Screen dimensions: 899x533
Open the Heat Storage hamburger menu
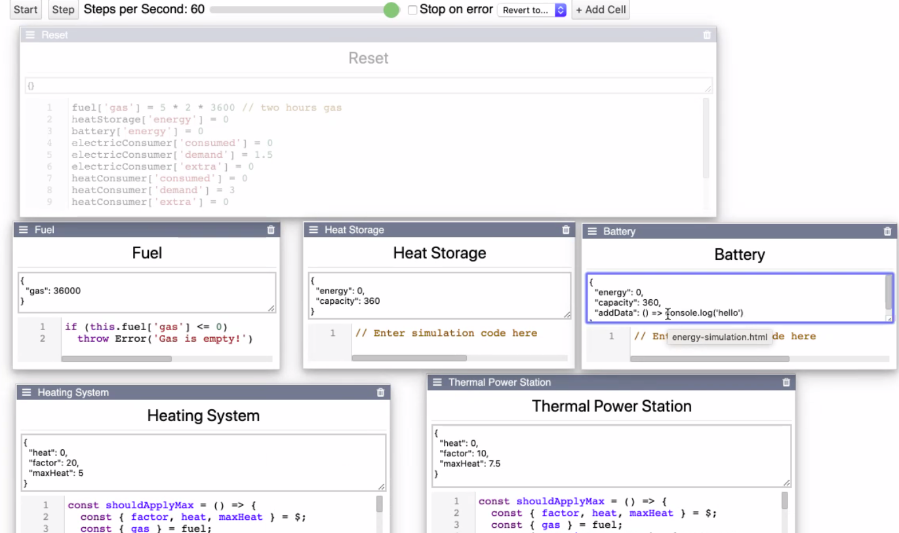pyautogui.click(x=313, y=230)
